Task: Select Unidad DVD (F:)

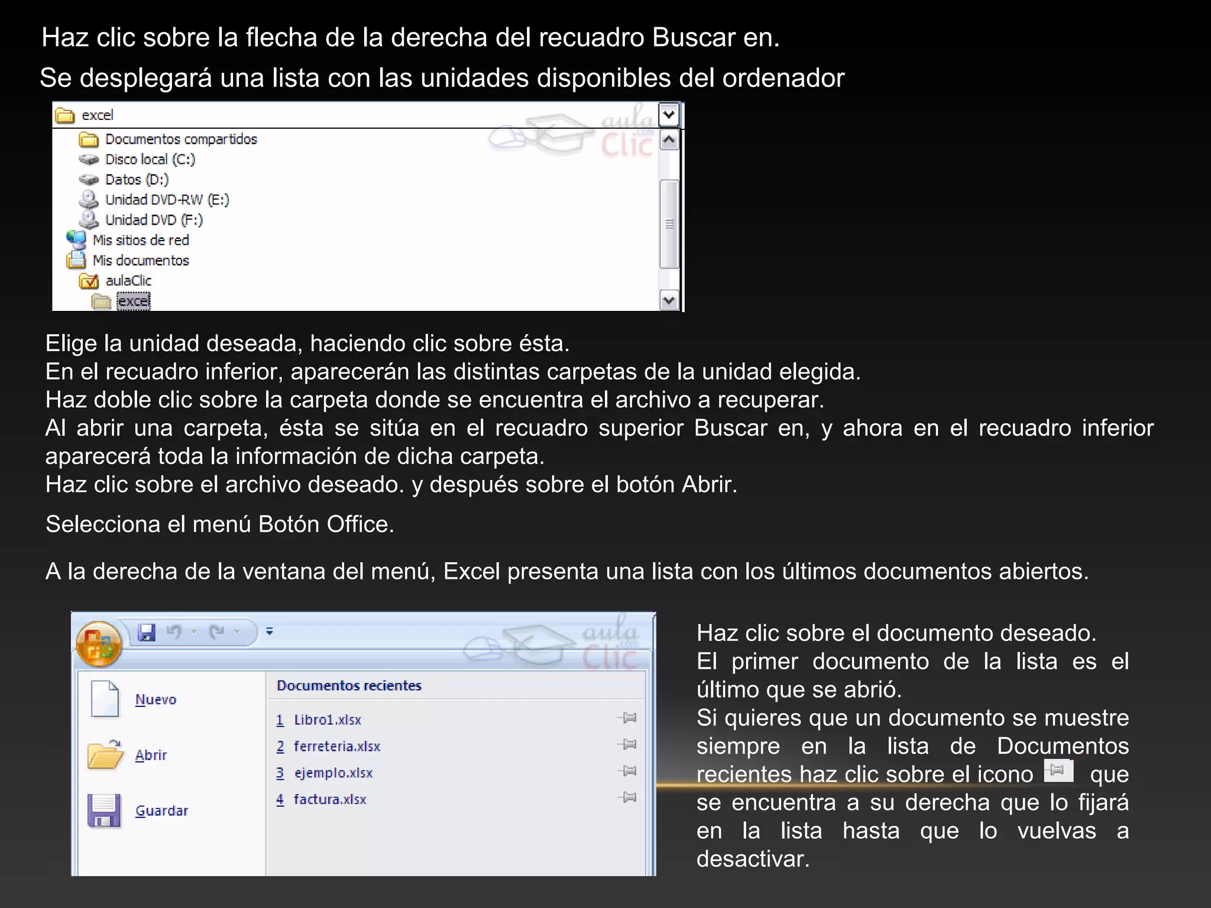Action: click(x=154, y=220)
